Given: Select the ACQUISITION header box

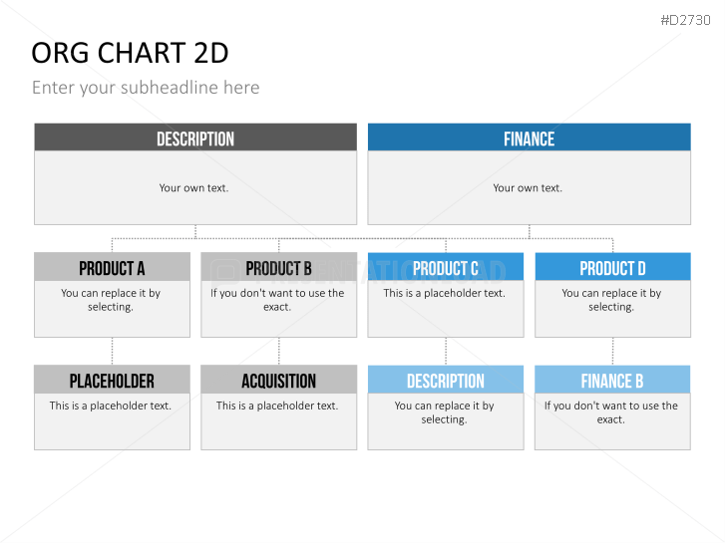Looking at the screenshot, I should coord(279,380).
